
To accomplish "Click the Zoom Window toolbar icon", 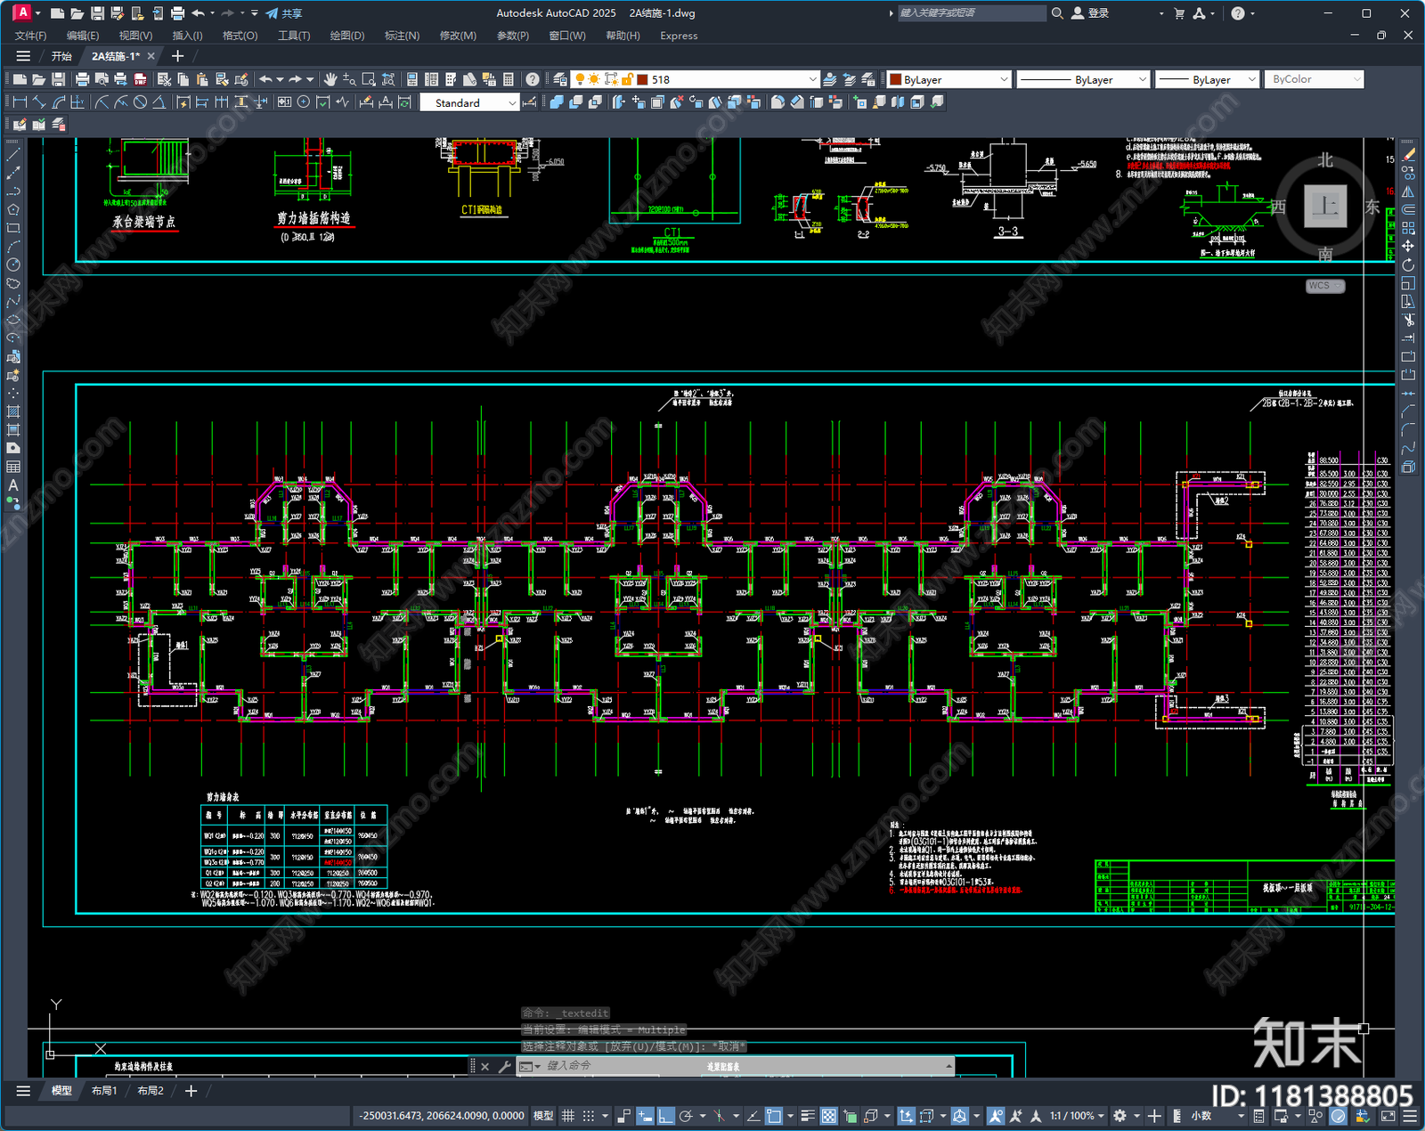I will (369, 79).
